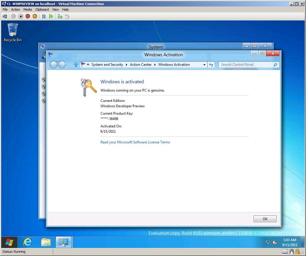Open the Clipboard menu

coord(42,9)
